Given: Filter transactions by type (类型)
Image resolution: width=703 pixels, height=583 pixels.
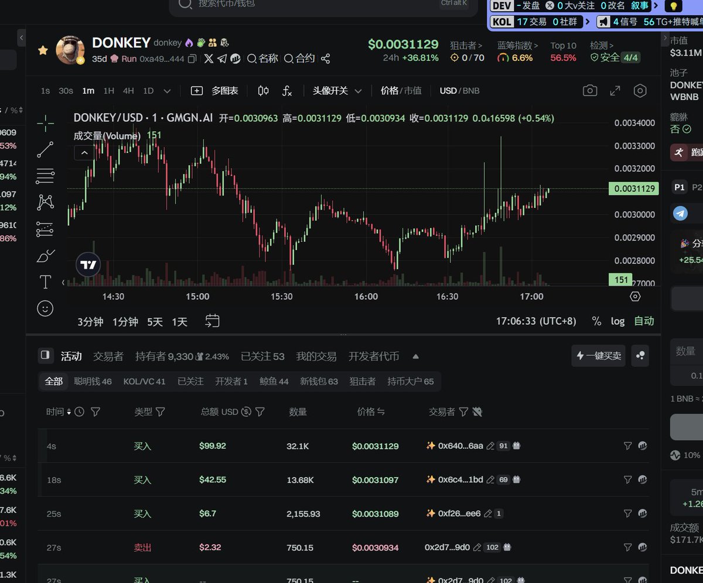Looking at the screenshot, I should [160, 411].
